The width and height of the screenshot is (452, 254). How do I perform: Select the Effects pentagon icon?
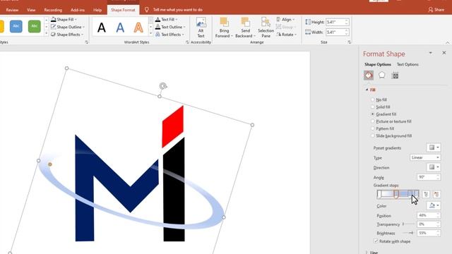pyautogui.click(x=381, y=75)
